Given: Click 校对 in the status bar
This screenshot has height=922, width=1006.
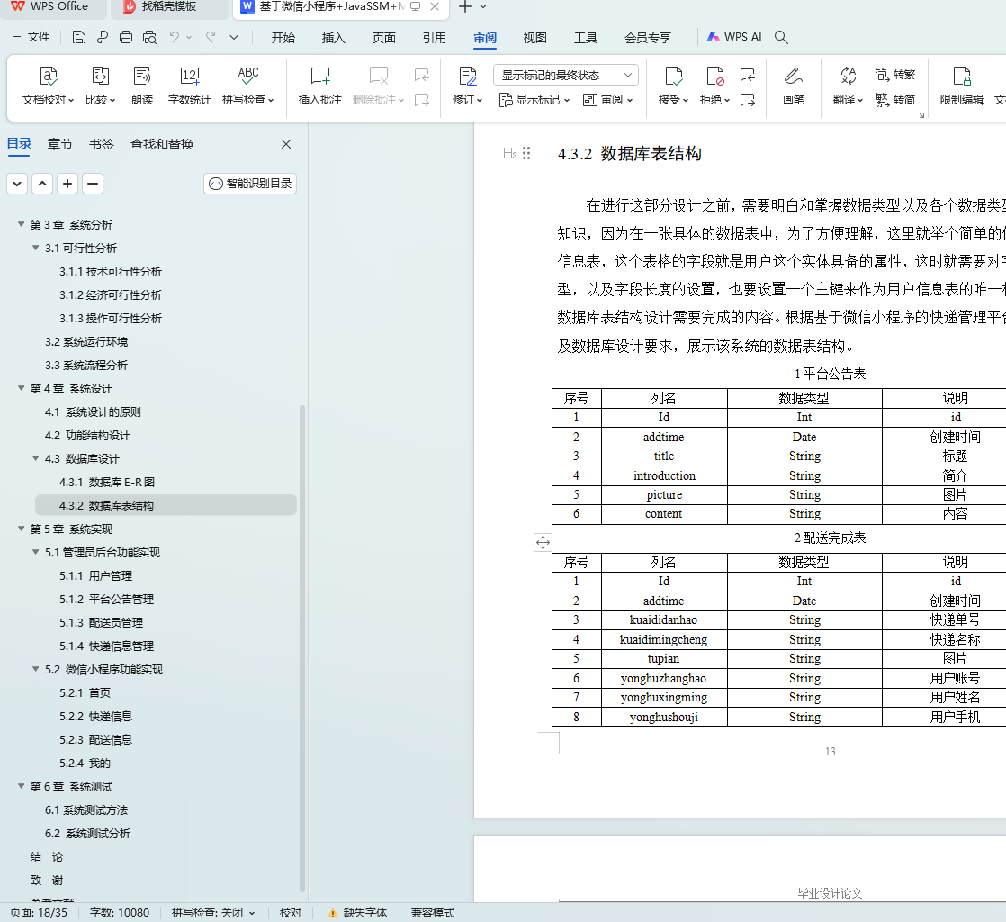Looking at the screenshot, I should coord(291,913).
